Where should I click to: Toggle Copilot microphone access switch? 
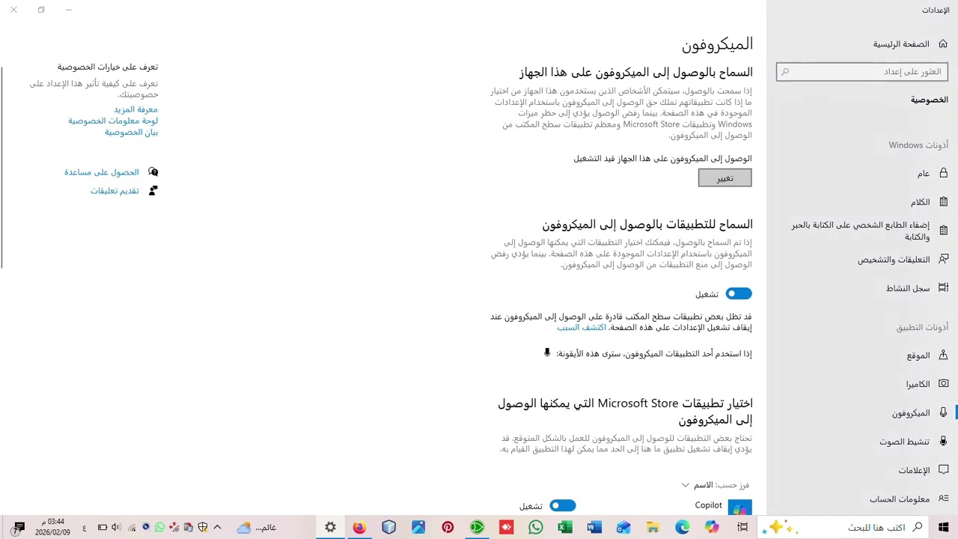tap(563, 506)
